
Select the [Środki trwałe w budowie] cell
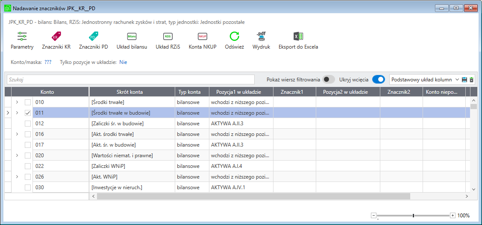click(132, 113)
